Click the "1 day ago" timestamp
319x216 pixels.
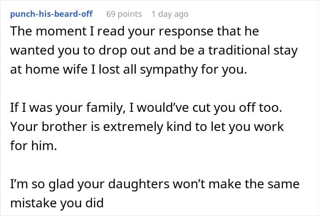(170, 14)
